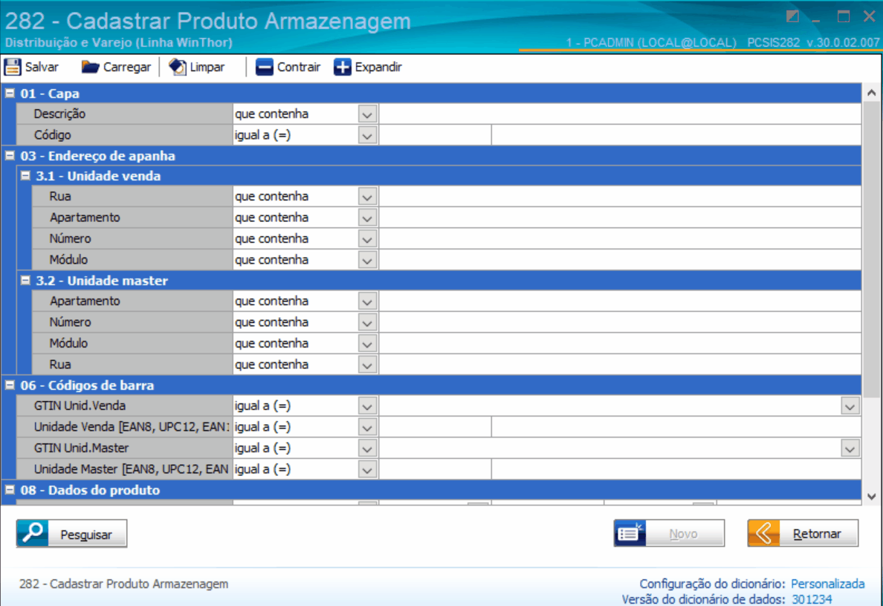
Task: Click the scrollbar up arrow
Action: point(872,93)
